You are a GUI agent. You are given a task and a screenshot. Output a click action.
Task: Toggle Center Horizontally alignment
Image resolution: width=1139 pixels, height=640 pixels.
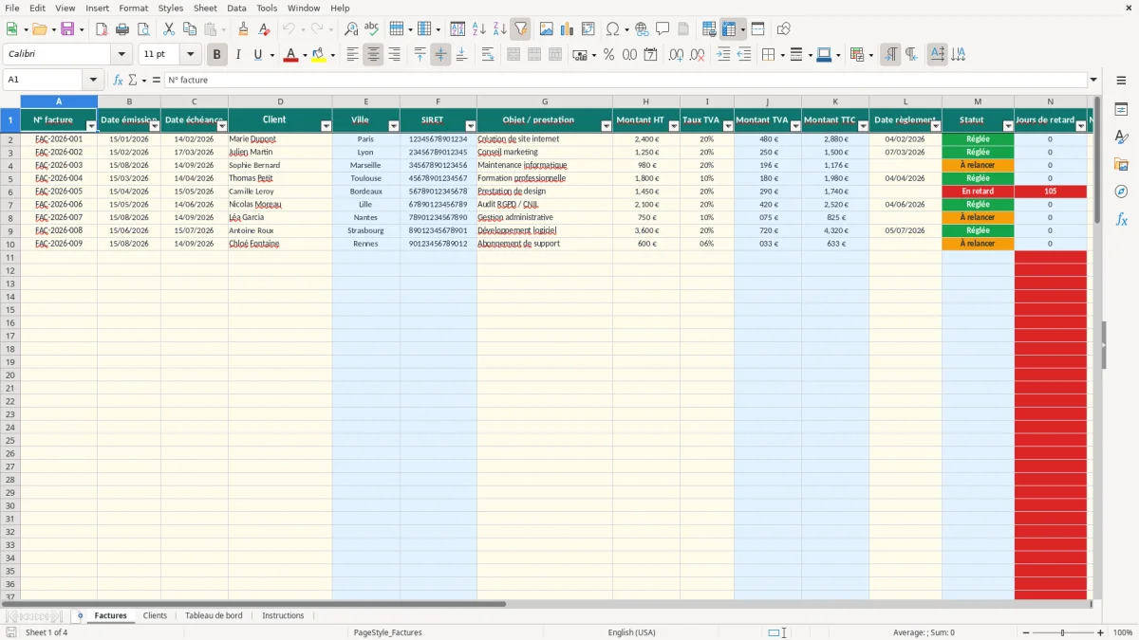tap(373, 55)
